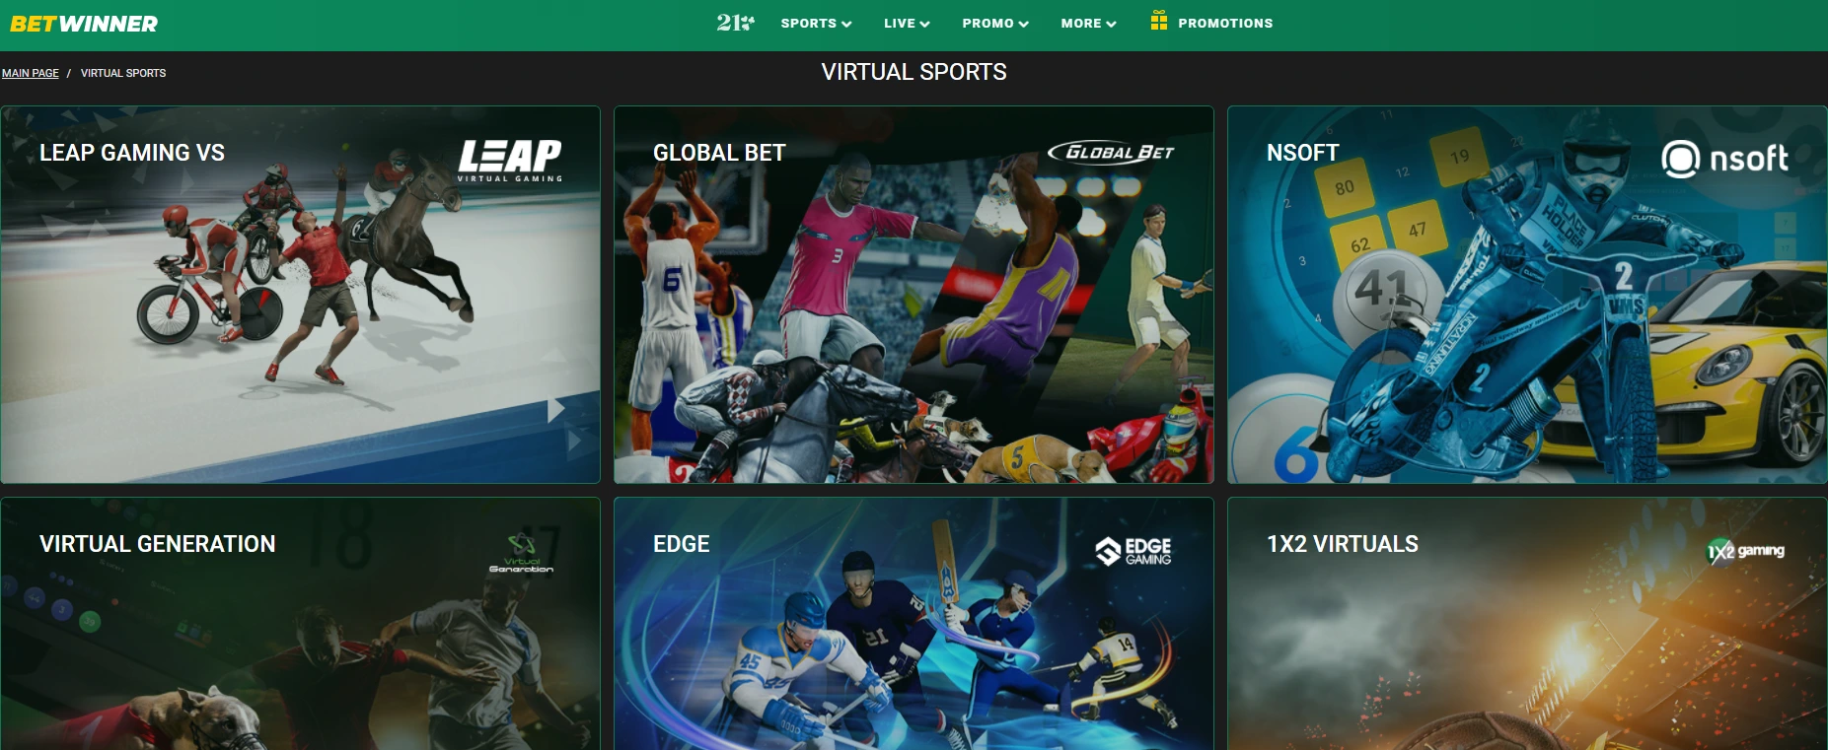Click the 1X2 gaming logo
This screenshot has width=1828, height=750.
pos(1746,551)
